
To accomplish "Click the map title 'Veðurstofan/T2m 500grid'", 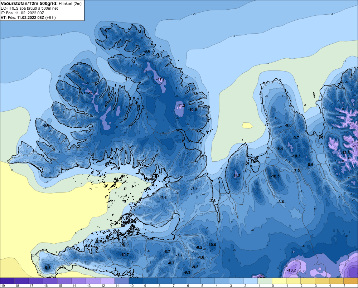I will point(29,4).
